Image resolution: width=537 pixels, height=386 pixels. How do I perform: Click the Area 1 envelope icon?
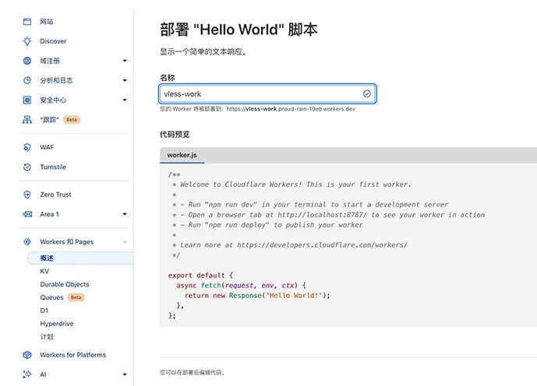27,214
